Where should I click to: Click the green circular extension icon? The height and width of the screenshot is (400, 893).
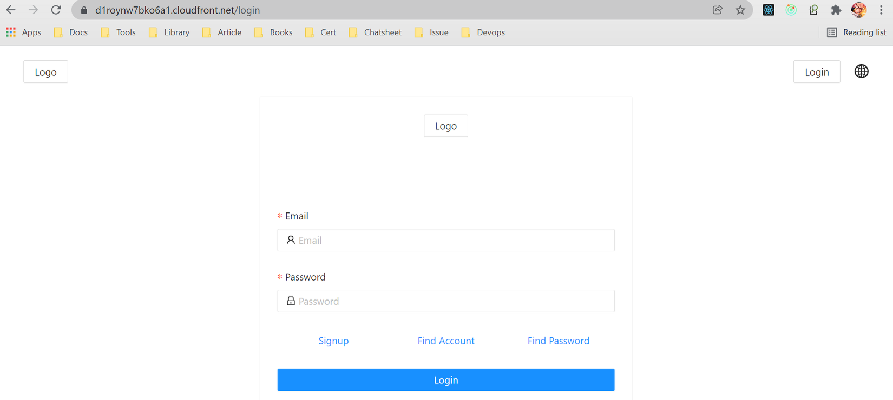tap(791, 10)
